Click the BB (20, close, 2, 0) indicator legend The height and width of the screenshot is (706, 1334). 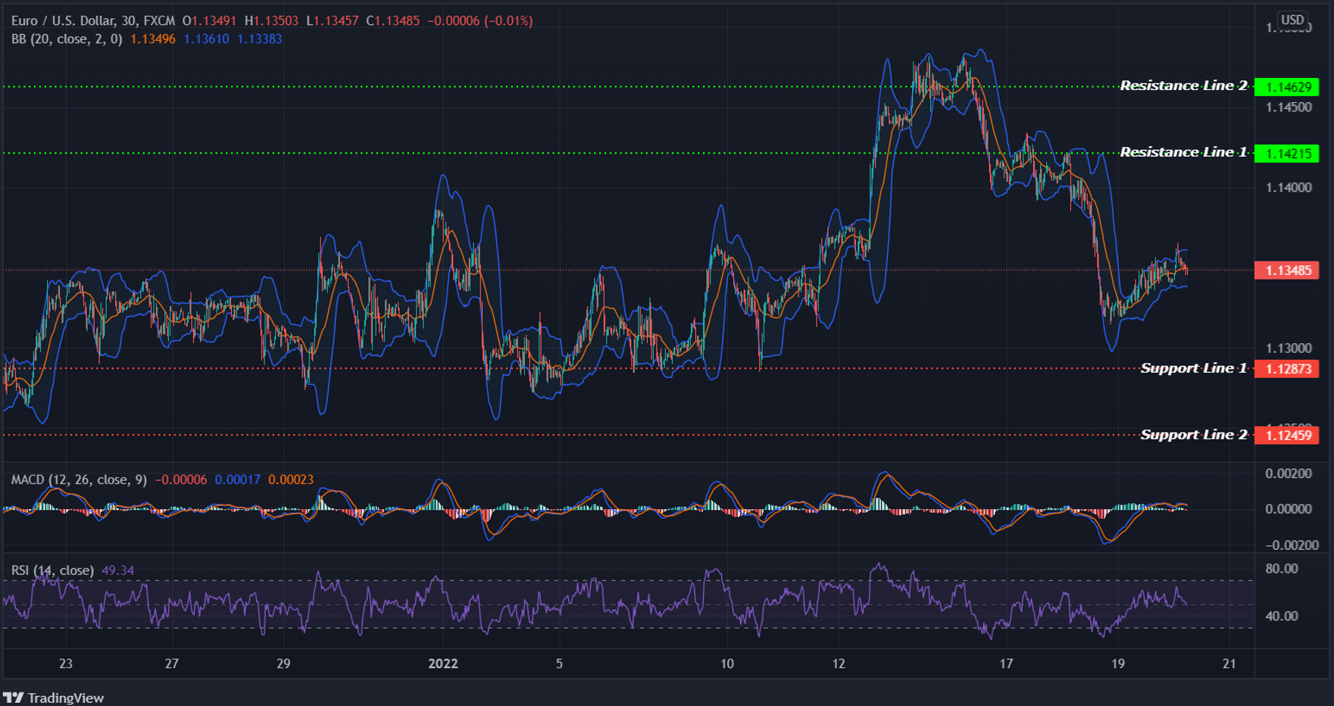pyautogui.click(x=67, y=39)
